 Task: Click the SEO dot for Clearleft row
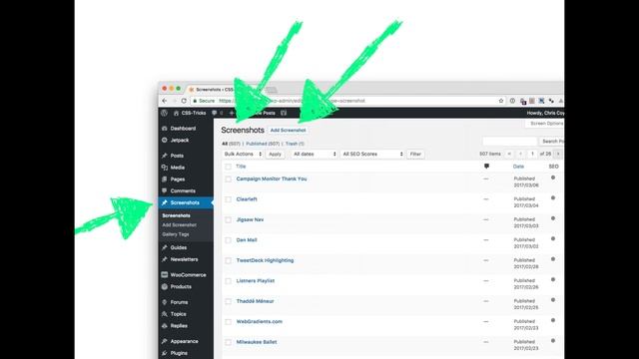coord(553,197)
